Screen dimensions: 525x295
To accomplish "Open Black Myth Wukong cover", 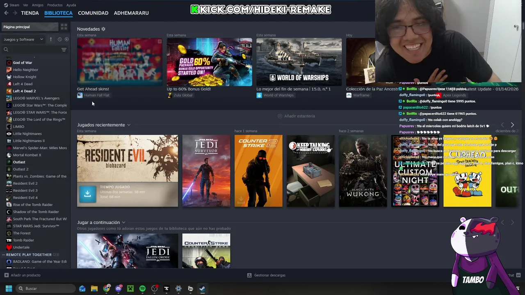I will (x=363, y=171).
